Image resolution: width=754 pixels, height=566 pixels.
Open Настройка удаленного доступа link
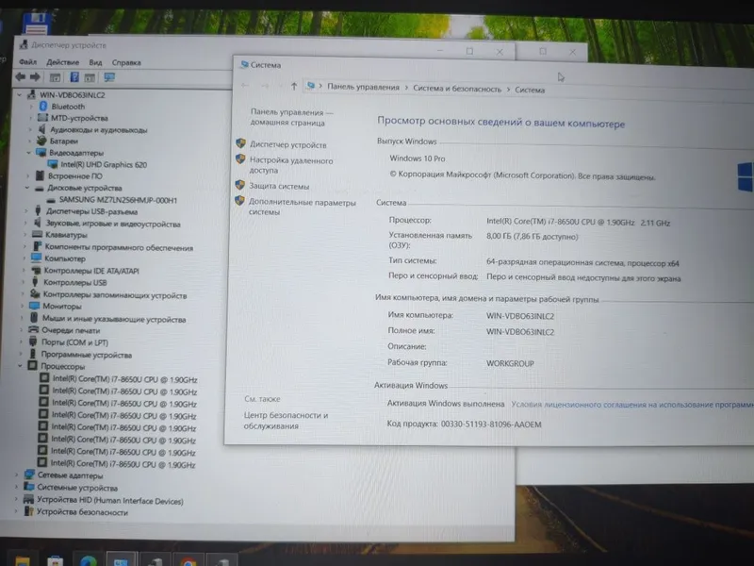tap(290, 165)
